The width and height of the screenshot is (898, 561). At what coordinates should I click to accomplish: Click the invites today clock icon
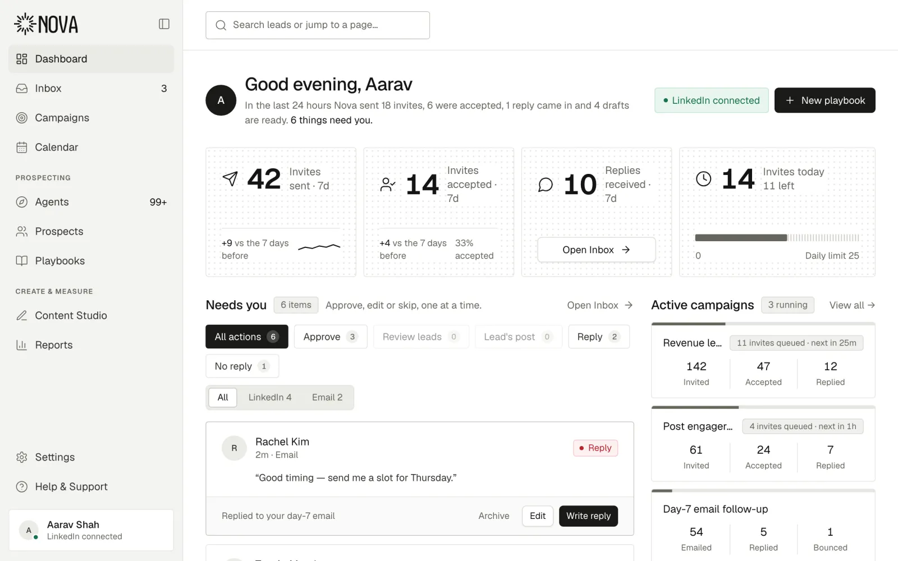[x=703, y=178]
